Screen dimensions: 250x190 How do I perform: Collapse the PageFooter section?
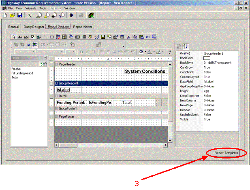(x=56, y=116)
